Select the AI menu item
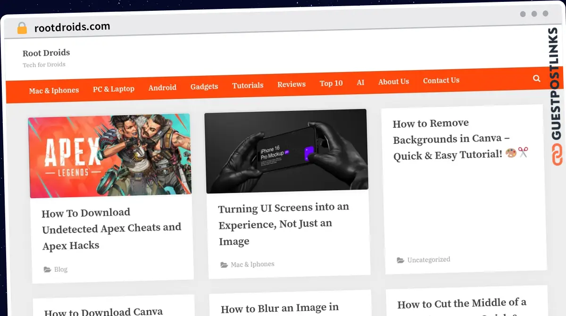 click(360, 82)
